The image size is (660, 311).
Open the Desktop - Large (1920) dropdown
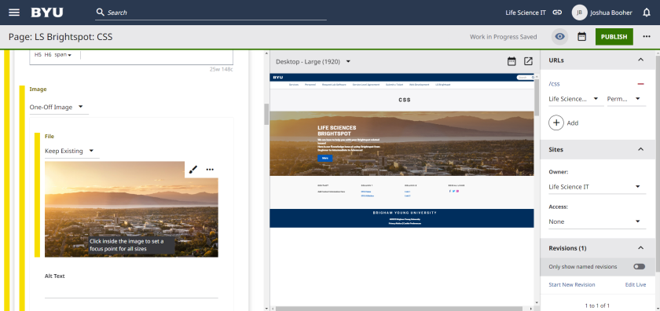click(313, 61)
